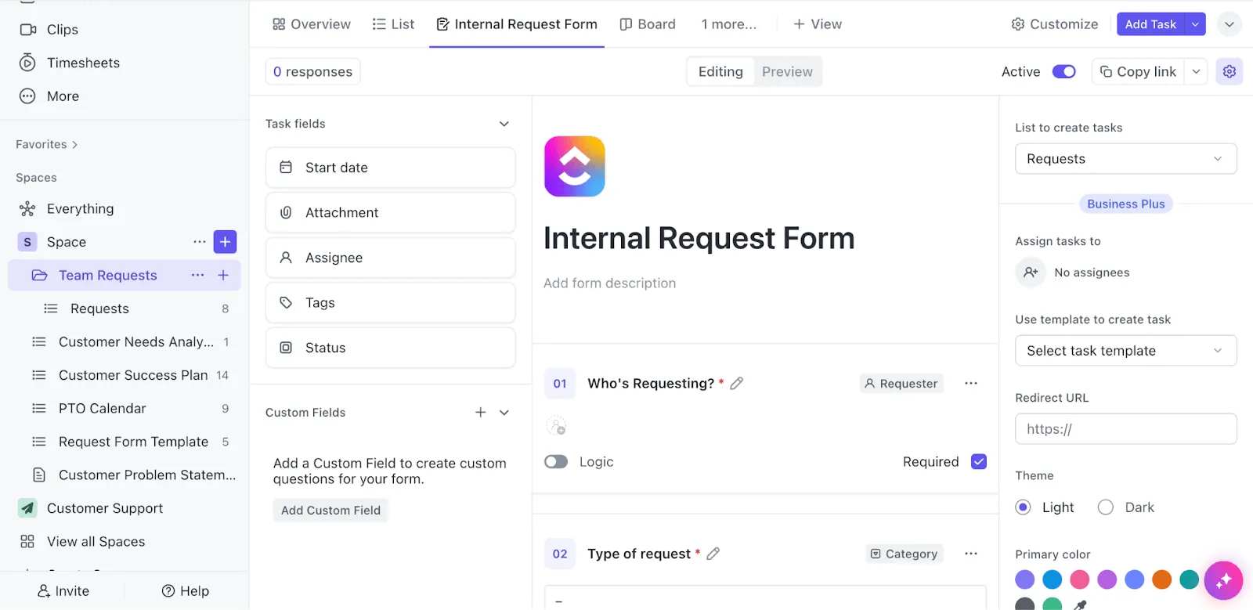1253x610 pixels.
Task: Edit the Who's Requesting question title pencil
Action: tap(736, 384)
